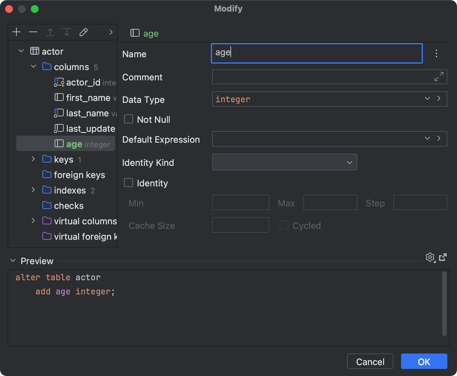
Task: Check the Identity checkbox
Action: tap(128, 182)
